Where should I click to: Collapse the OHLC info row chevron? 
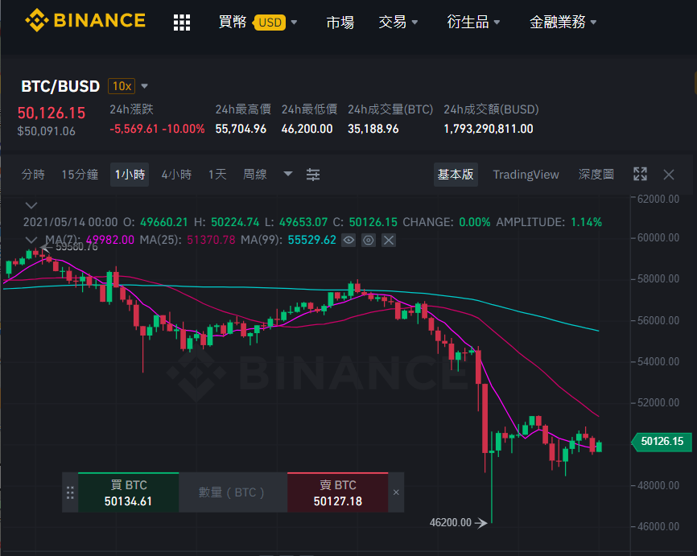tap(31, 205)
